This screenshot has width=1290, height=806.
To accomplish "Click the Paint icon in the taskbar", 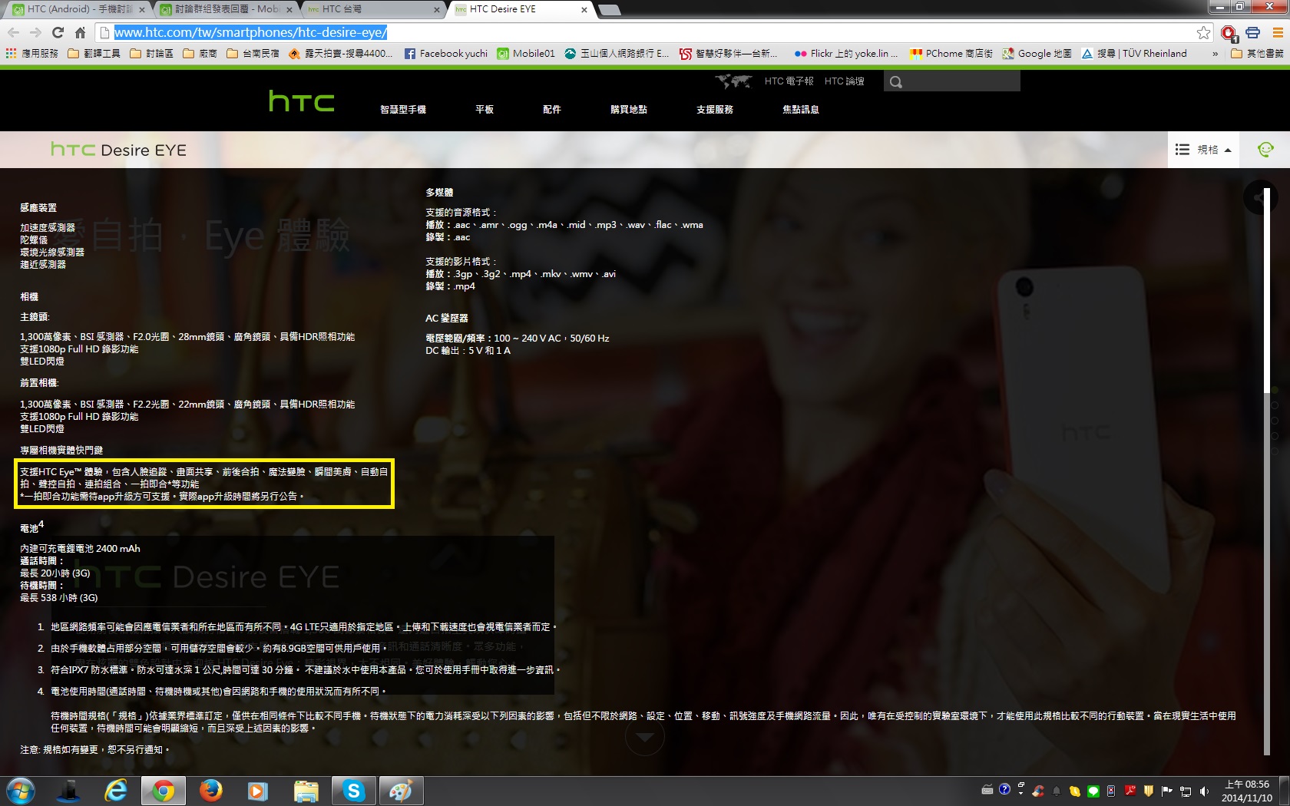I will pyautogui.click(x=401, y=791).
